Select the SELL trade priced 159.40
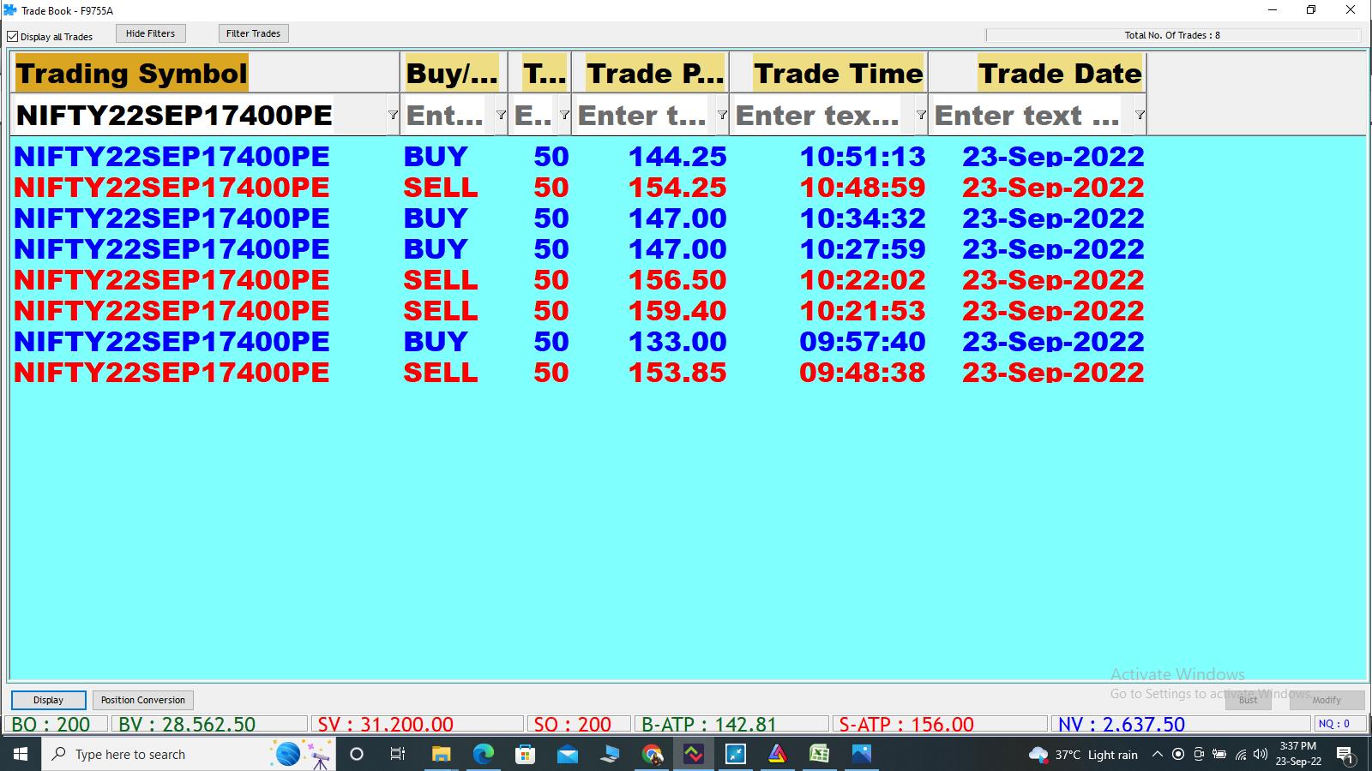This screenshot has height=771, width=1372. click(579, 311)
